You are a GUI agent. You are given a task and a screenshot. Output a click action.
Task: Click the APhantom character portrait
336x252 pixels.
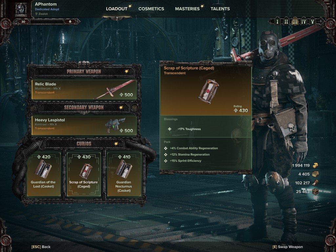tap(21, 10)
